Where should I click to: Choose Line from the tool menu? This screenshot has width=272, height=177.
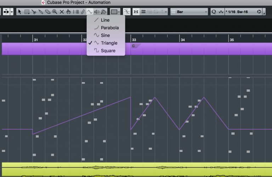pos(106,20)
